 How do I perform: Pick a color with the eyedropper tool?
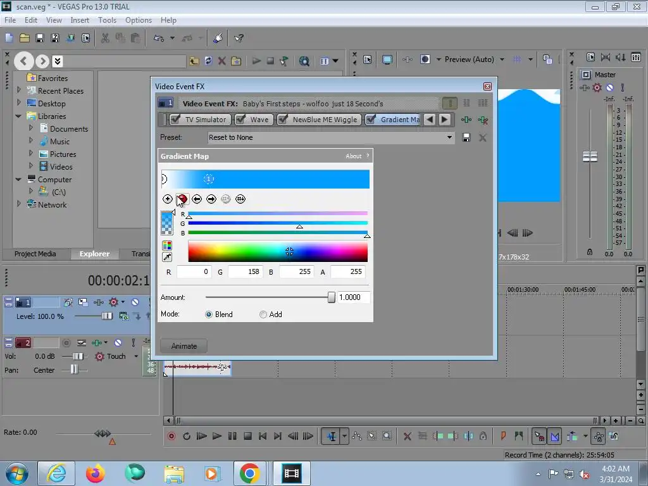click(x=167, y=257)
